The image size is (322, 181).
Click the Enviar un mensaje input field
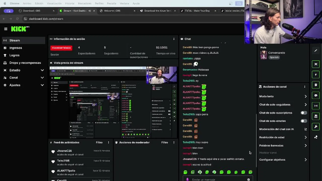pos(218,179)
